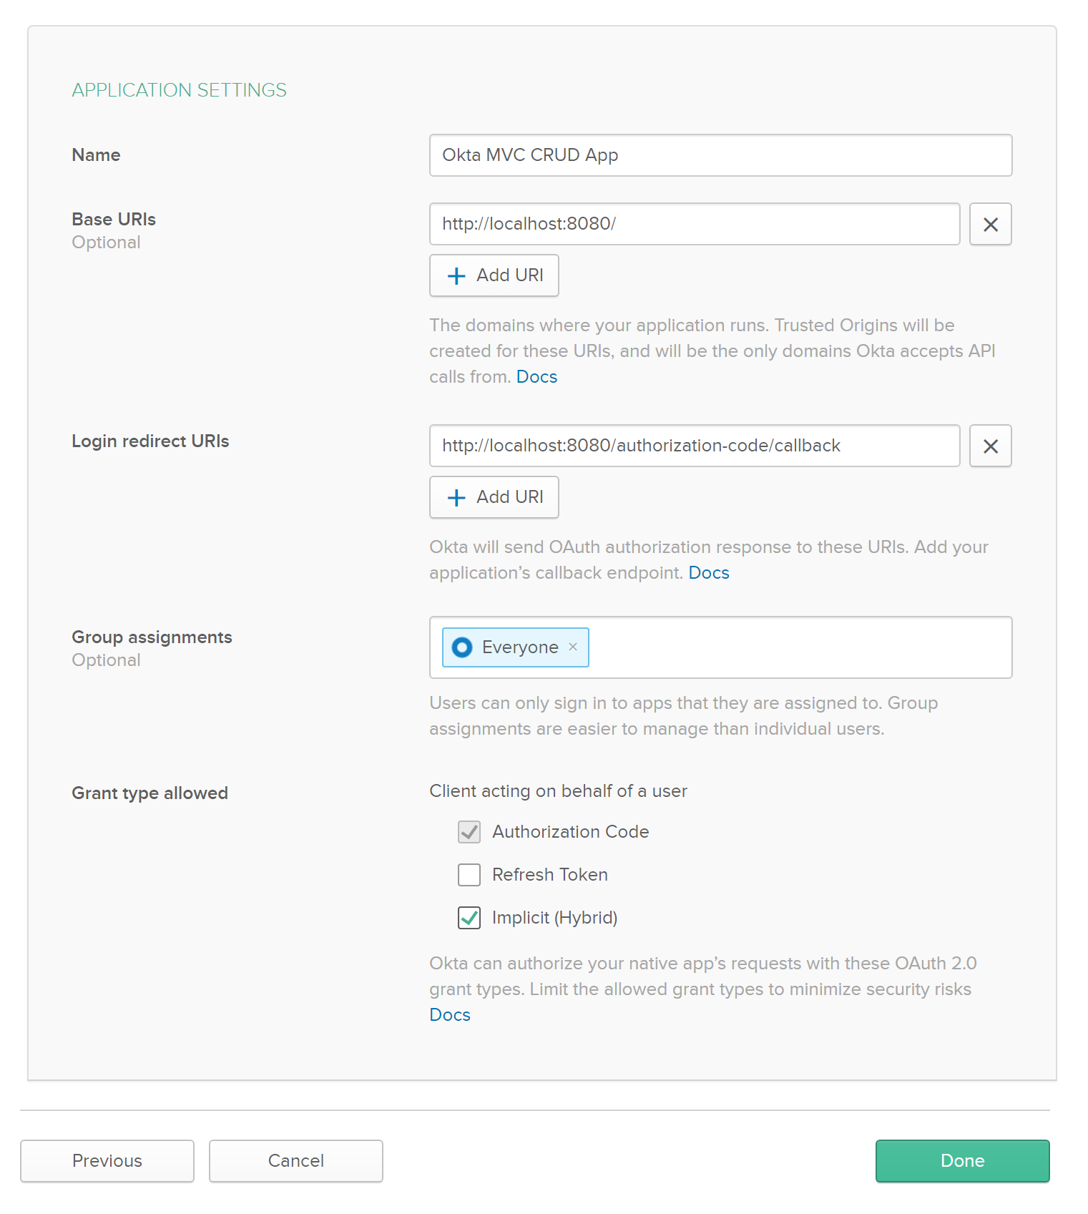Open Docs link about callback endpoint

coord(708,573)
